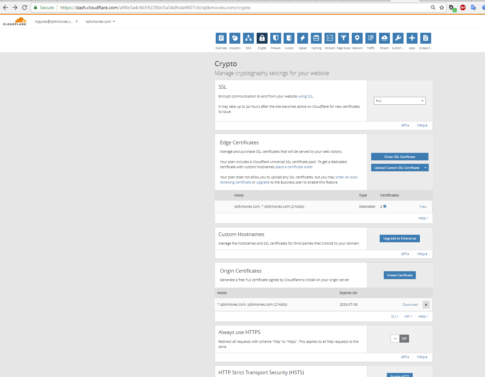This screenshot has height=377, width=485.
Task: Bookmark this page with the star icon
Action: [x=442, y=8]
